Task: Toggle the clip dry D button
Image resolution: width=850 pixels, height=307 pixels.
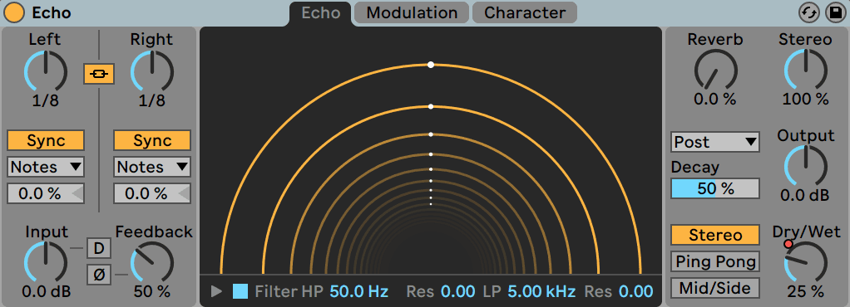Action: tap(99, 249)
